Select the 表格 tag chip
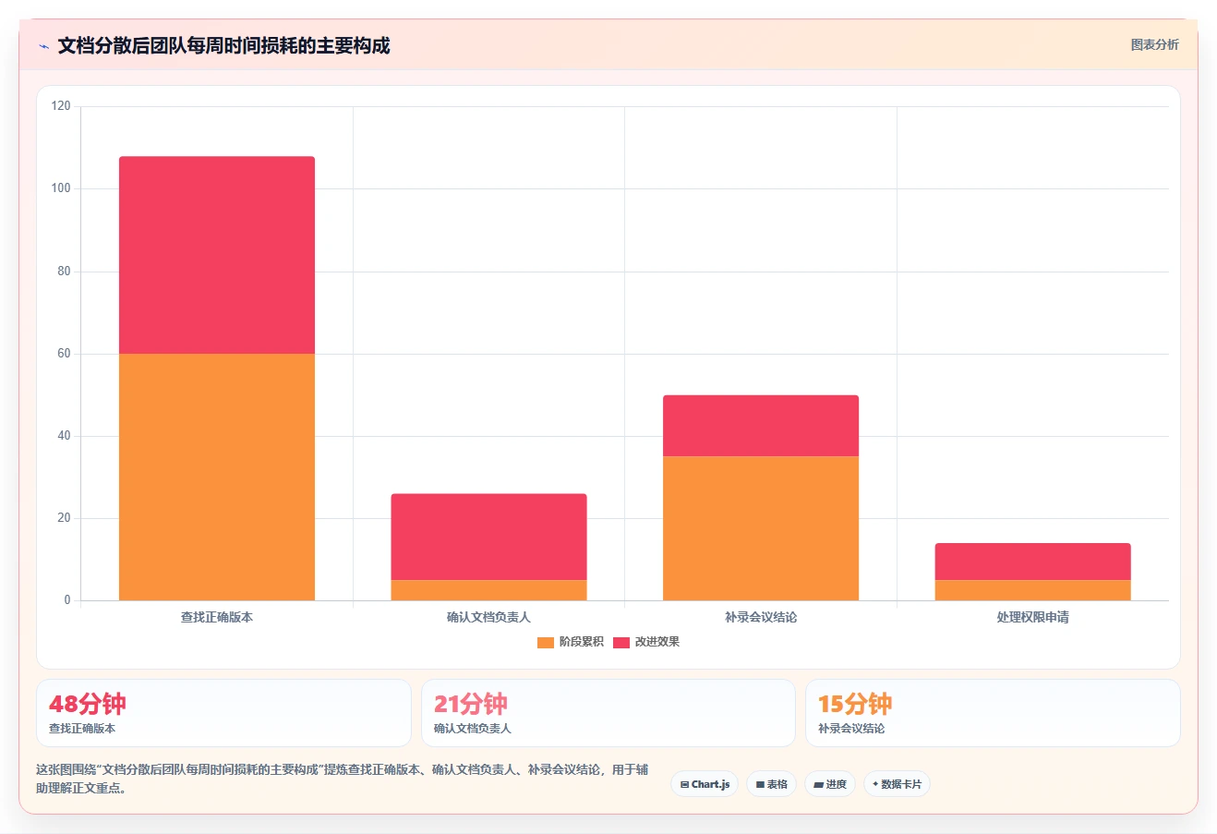This screenshot has height=834, width=1217. click(x=772, y=784)
